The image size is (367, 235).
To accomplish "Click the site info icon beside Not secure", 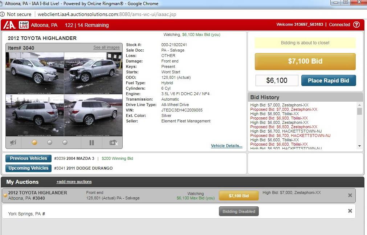I will pos(2,14).
